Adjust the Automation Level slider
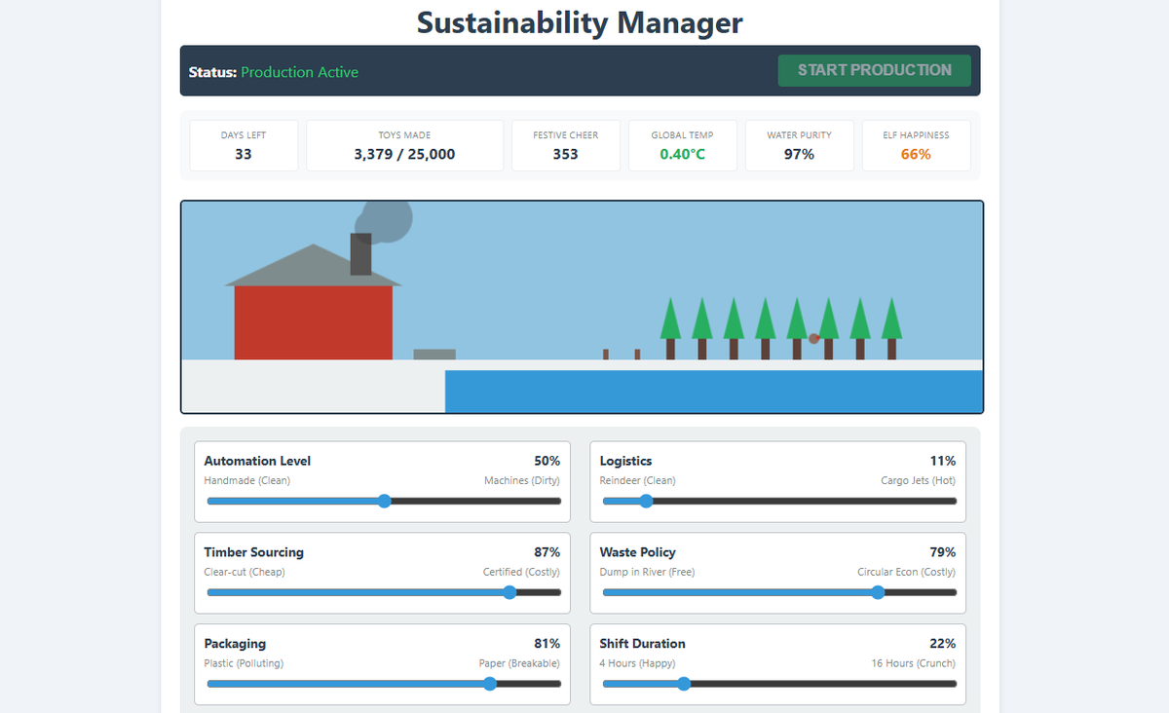The image size is (1169, 713). (x=384, y=501)
